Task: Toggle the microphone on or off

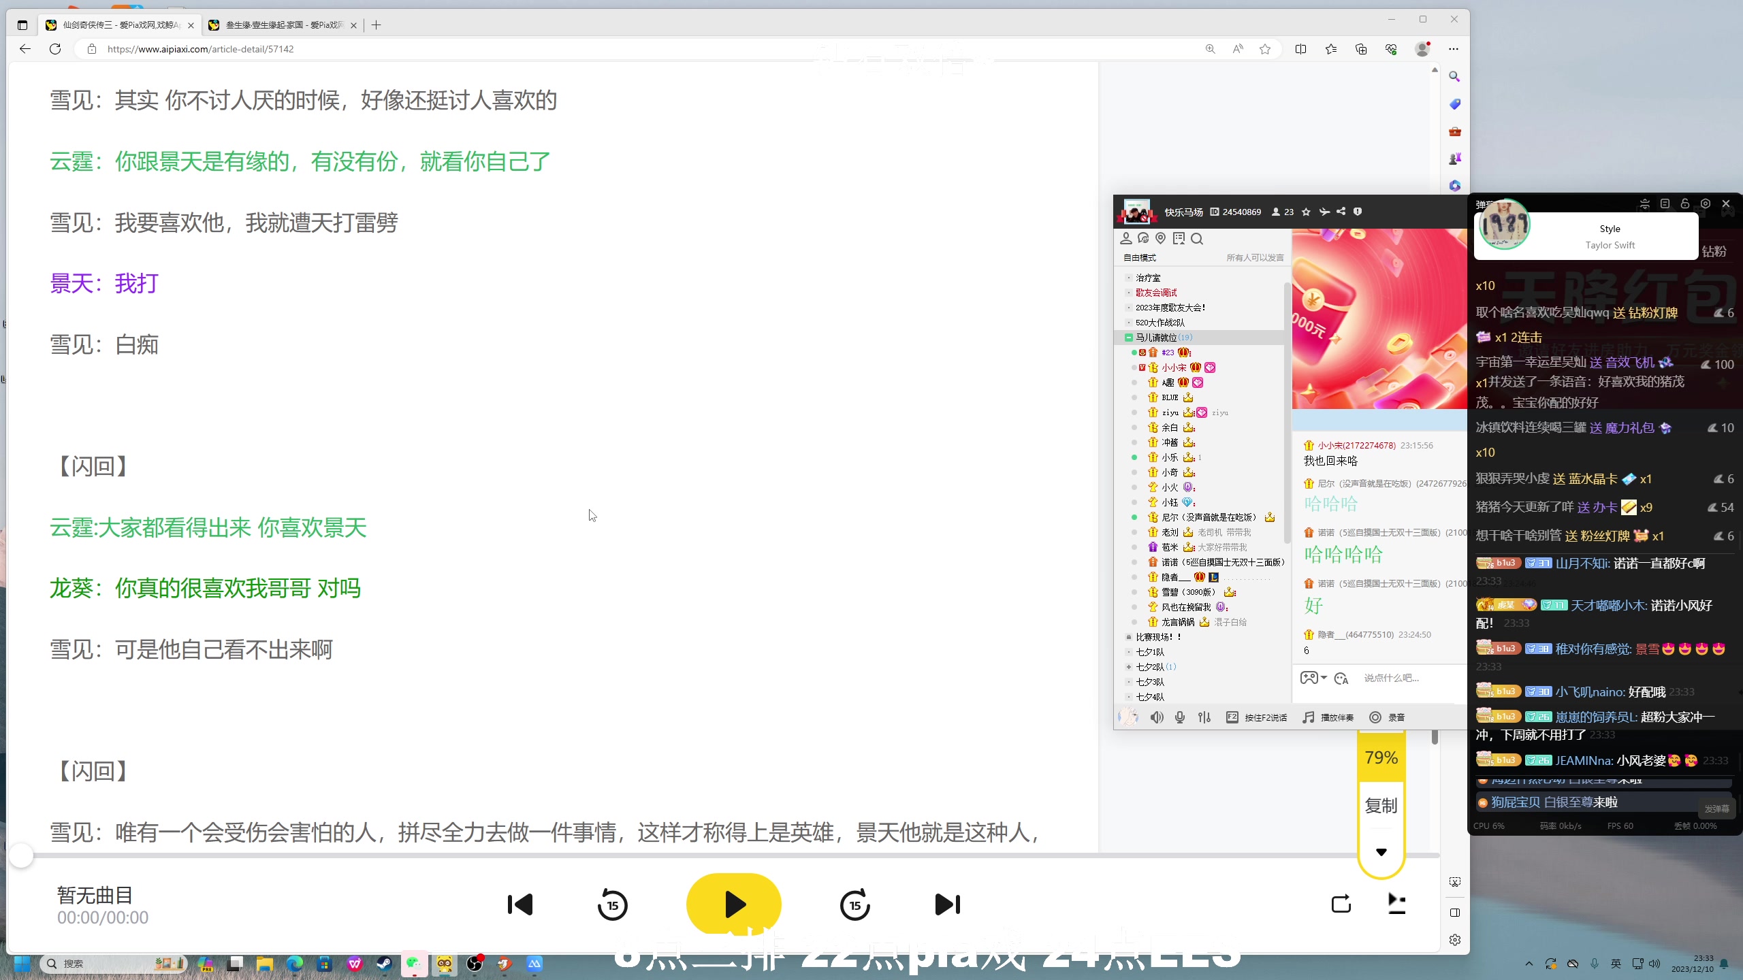Action: [x=1180, y=719]
